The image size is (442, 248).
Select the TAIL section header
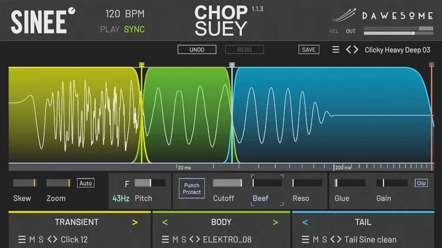pos(363,222)
